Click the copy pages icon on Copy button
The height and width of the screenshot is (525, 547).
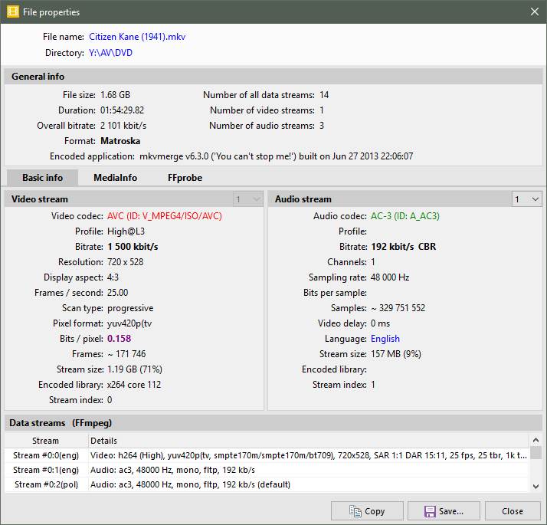[355, 511]
